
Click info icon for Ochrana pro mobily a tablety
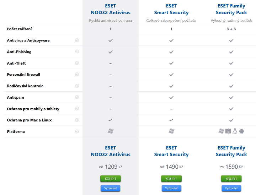click(x=77, y=109)
